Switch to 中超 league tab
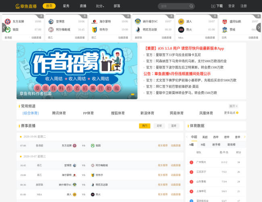The width and height of the screenshot is (262, 202). tap(194, 137)
